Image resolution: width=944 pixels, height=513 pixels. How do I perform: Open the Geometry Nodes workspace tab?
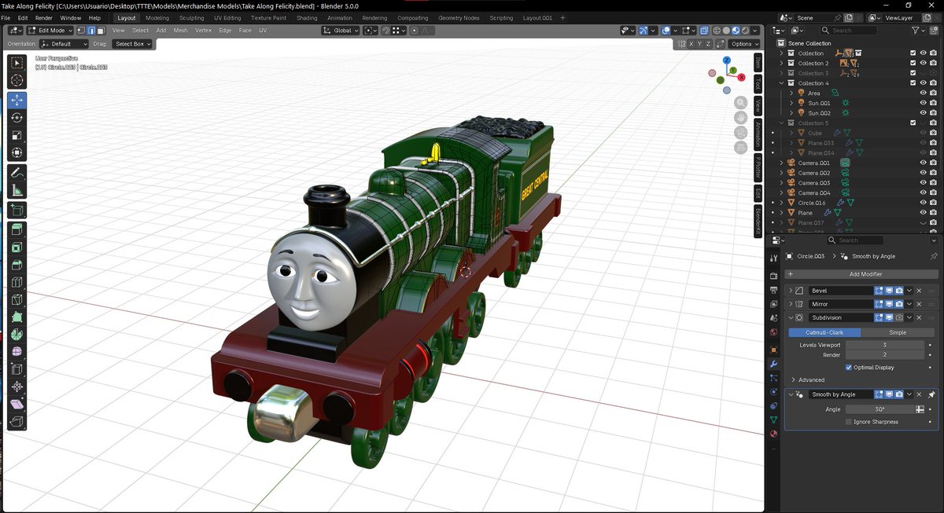pyautogui.click(x=459, y=17)
